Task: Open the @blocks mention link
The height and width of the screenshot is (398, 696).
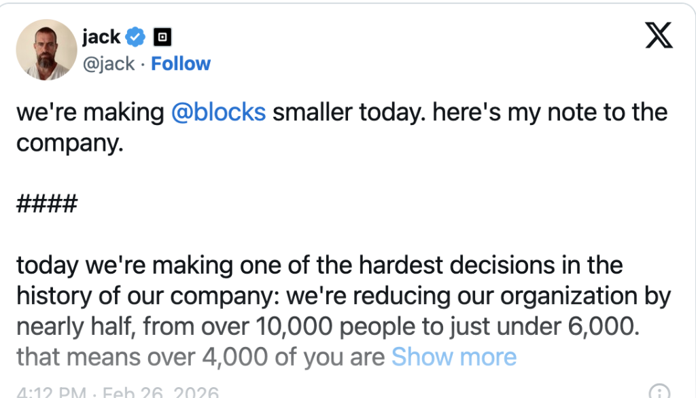Action: pos(219,112)
